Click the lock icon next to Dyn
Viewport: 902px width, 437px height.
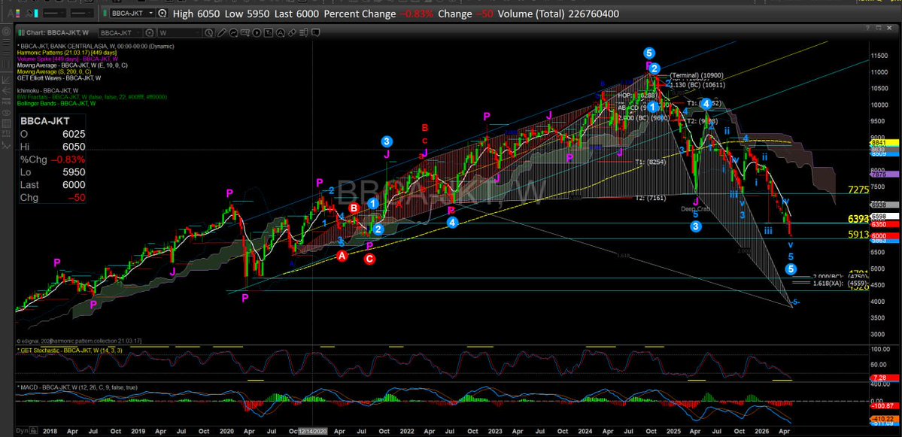33,431
